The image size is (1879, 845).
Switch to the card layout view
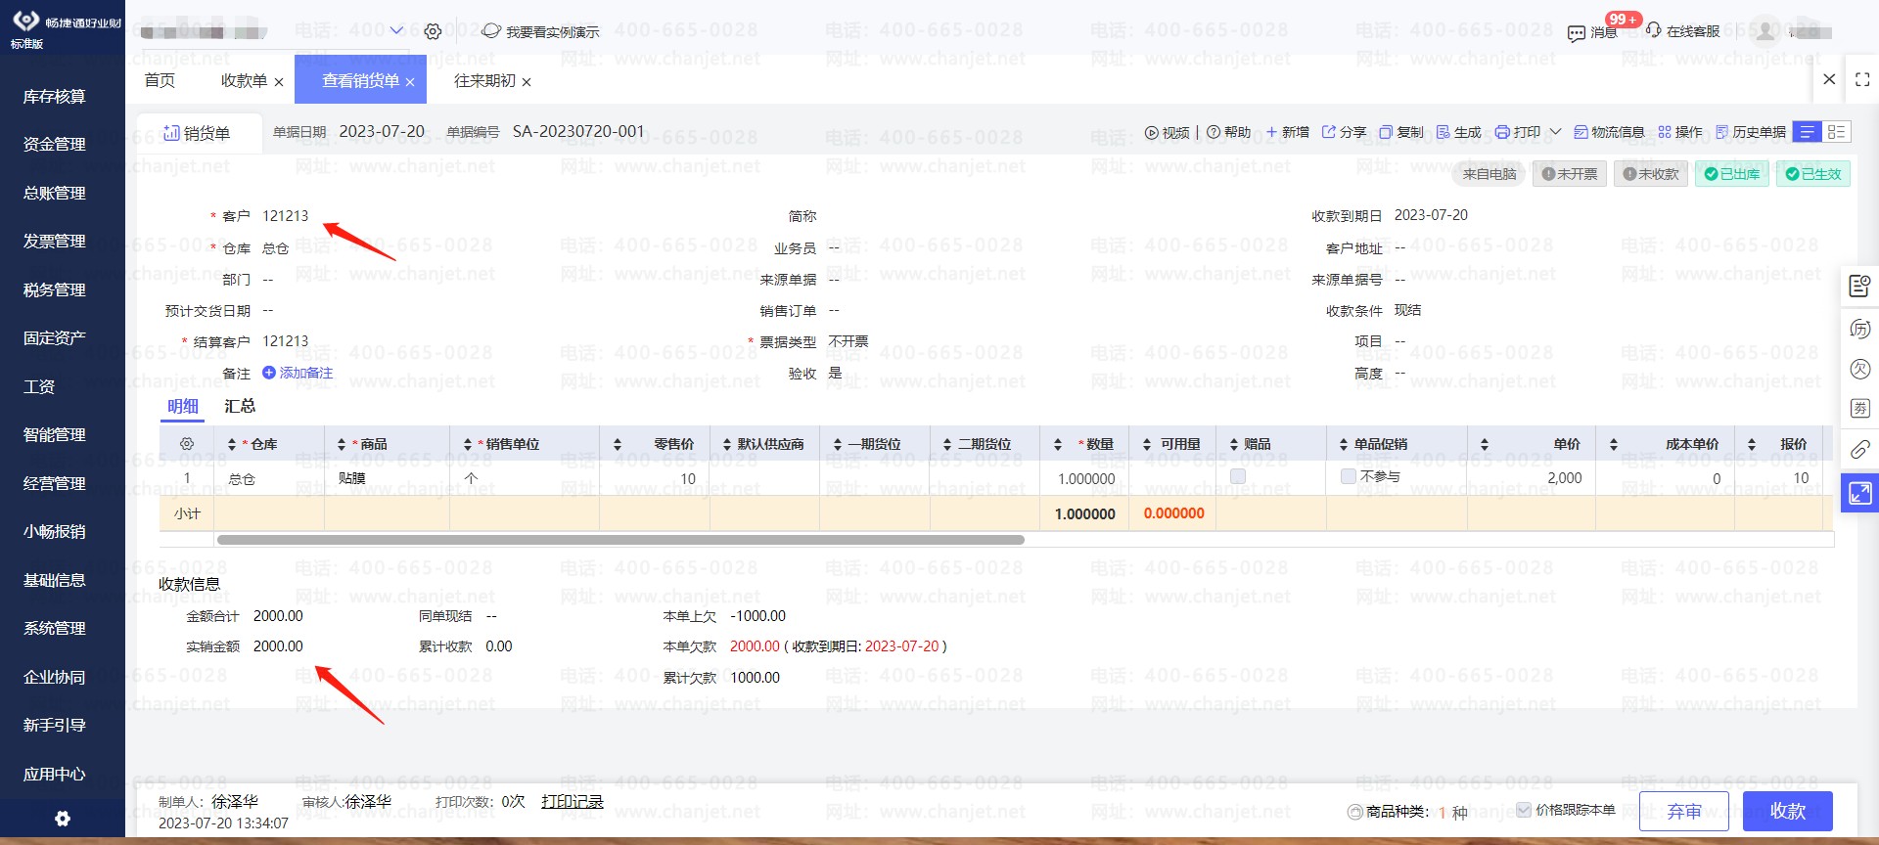pos(1837,132)
